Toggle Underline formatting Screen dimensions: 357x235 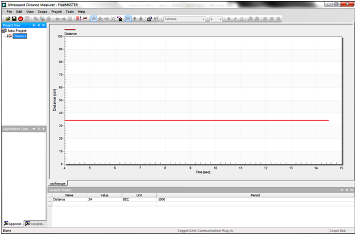pos(241,19)
